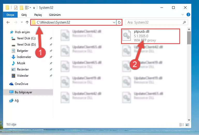Click the C:\Windows\System32 address bar

[x=73, y=22]
